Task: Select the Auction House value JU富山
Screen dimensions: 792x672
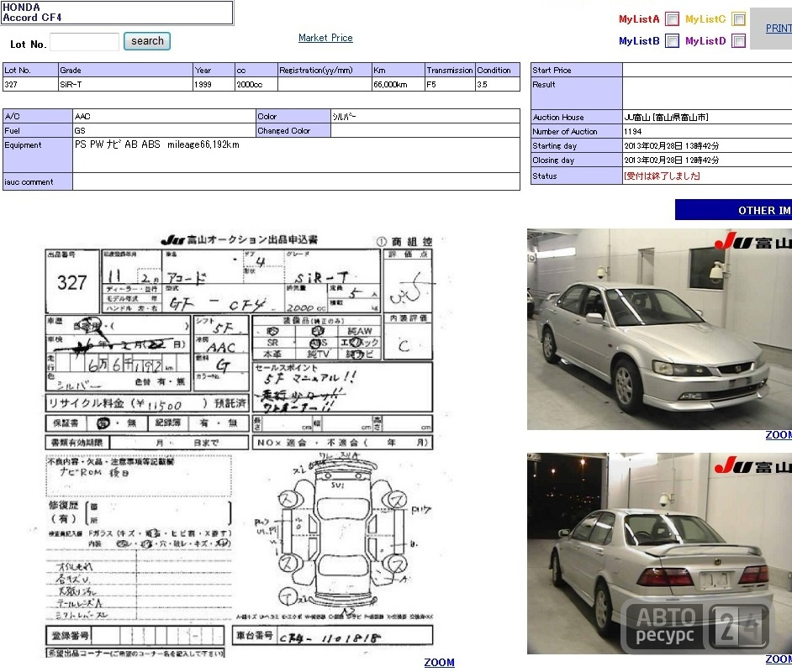Action: tap(666, 117)
